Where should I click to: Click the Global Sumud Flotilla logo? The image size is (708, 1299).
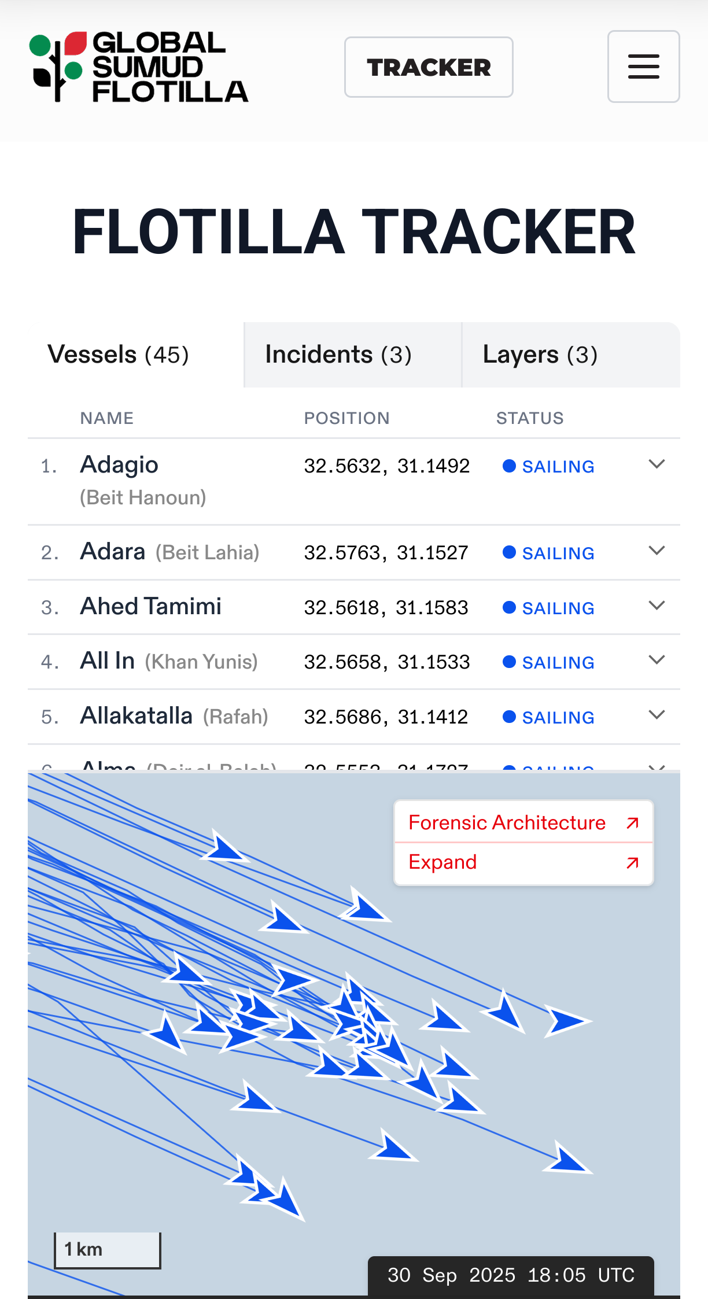pyautogui.click(x=139, y=67)
